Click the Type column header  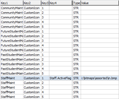[x=77, y=3]
